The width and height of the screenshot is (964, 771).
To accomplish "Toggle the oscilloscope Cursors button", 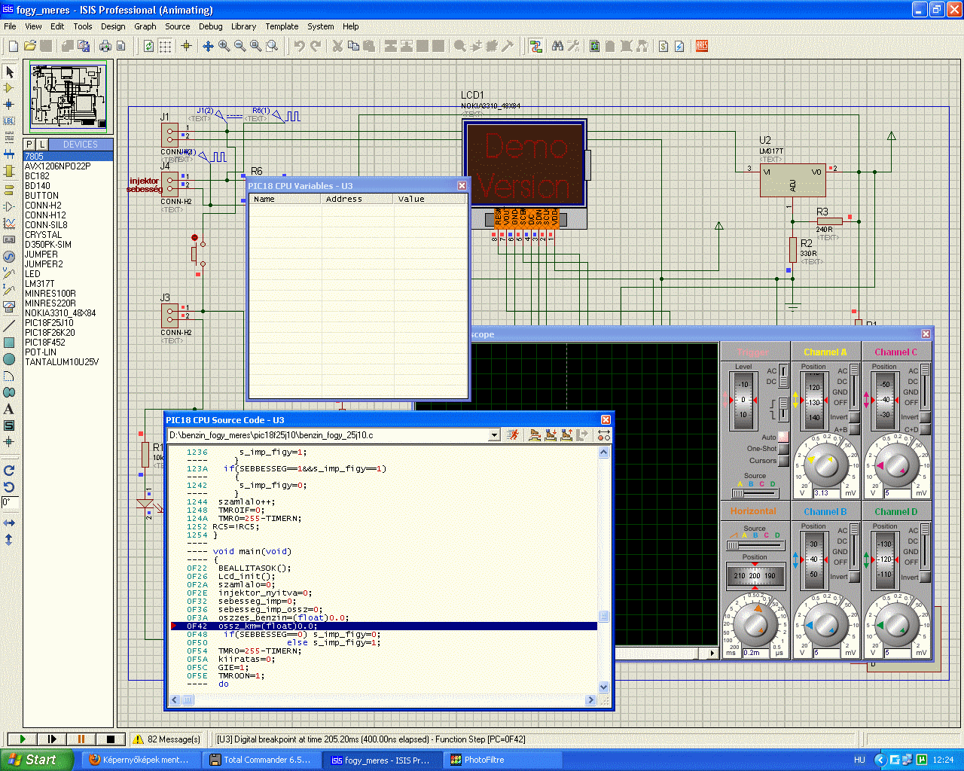I will [783, 461].
